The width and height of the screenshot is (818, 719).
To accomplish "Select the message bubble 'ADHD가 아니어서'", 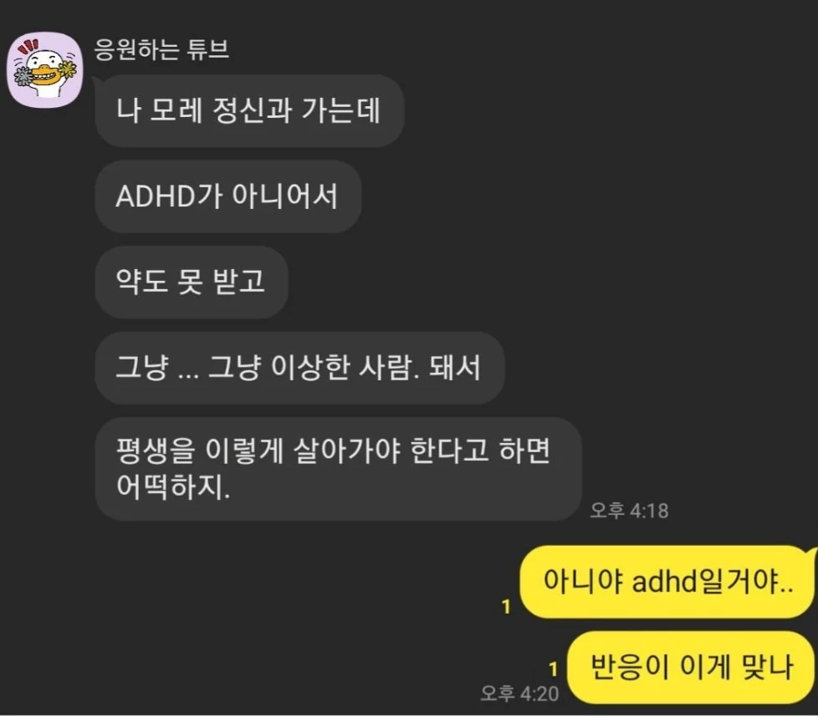I will (228, 196).
